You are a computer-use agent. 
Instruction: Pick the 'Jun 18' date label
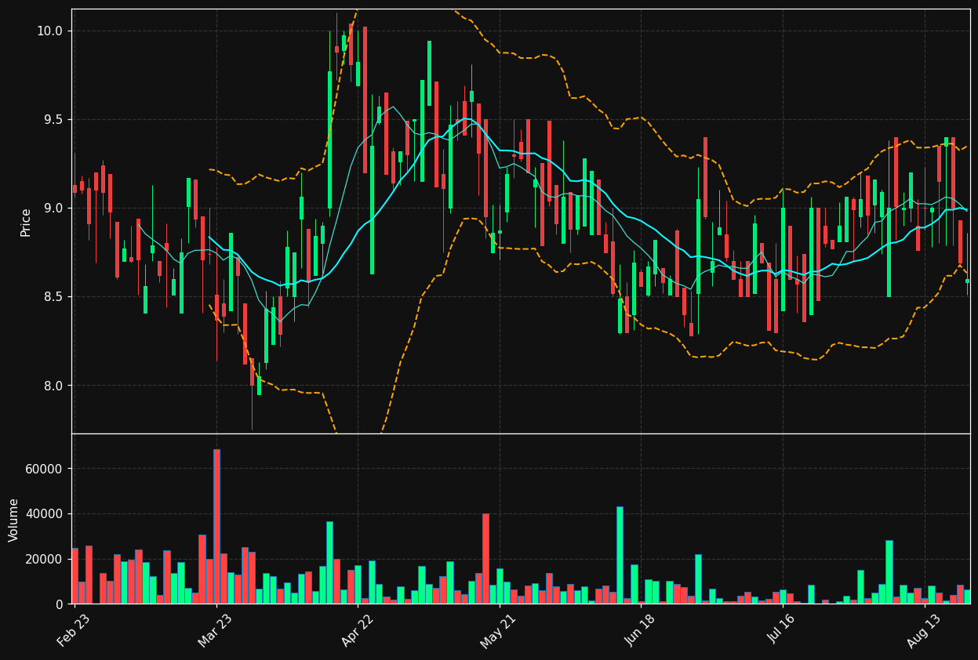[x=640, y=630]
